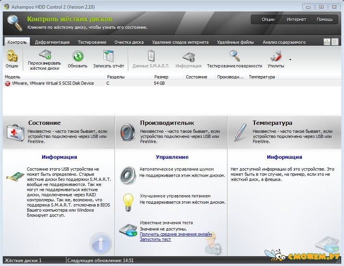Select the VMware Virtual S SCSI Disk row
Image resolution: width=344 pixels, height=266 pixels.
[172, 83]
